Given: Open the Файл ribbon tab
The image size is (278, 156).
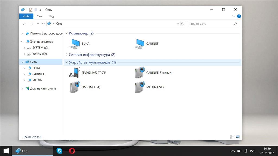Looking at the screenshot, I should click(x=26, y=16).
